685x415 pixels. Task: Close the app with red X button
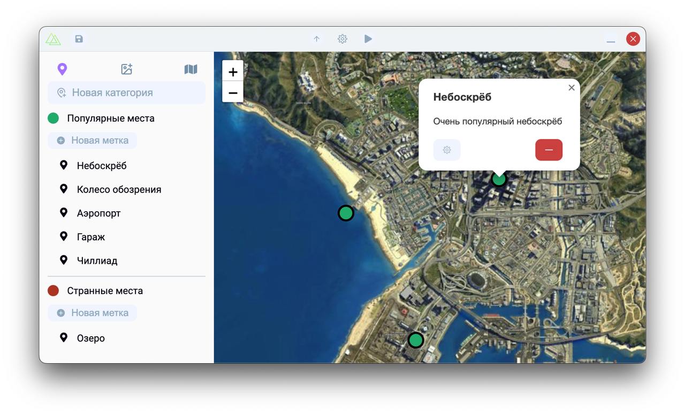633,39
